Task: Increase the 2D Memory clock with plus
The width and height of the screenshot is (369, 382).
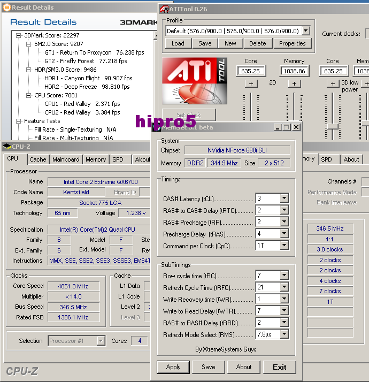Action: click(295, 84)
